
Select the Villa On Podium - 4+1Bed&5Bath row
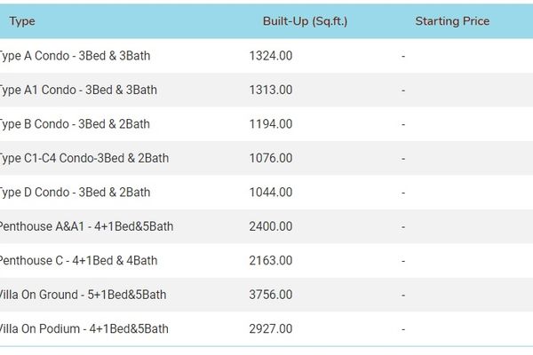(266, 329)
